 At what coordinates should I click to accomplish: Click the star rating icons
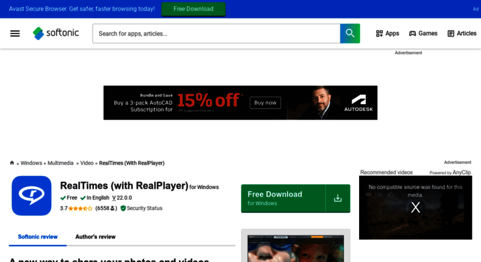point(80,208)
